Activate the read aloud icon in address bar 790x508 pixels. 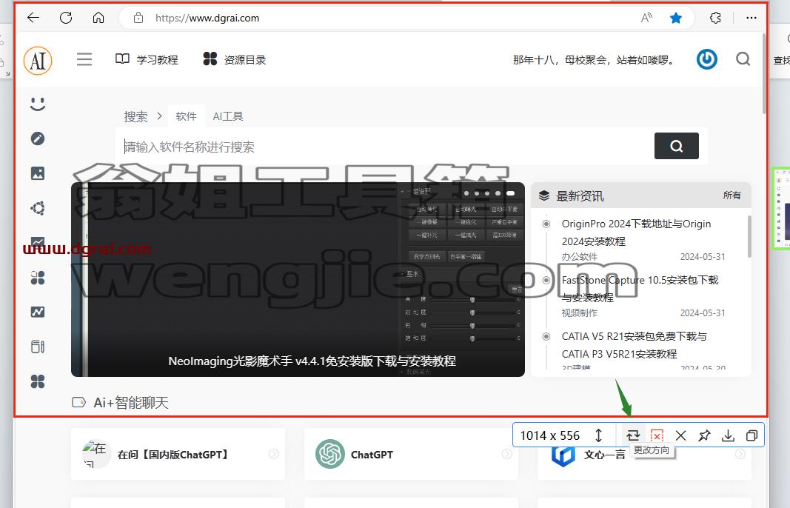pos(646,18)
